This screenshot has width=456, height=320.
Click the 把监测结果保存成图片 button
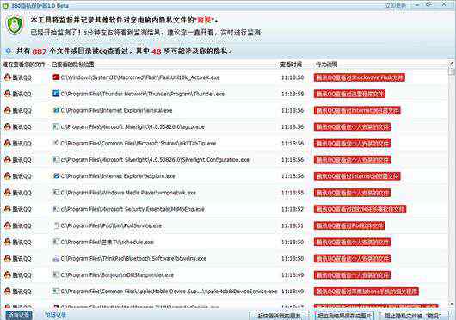(x=344, y=316)
